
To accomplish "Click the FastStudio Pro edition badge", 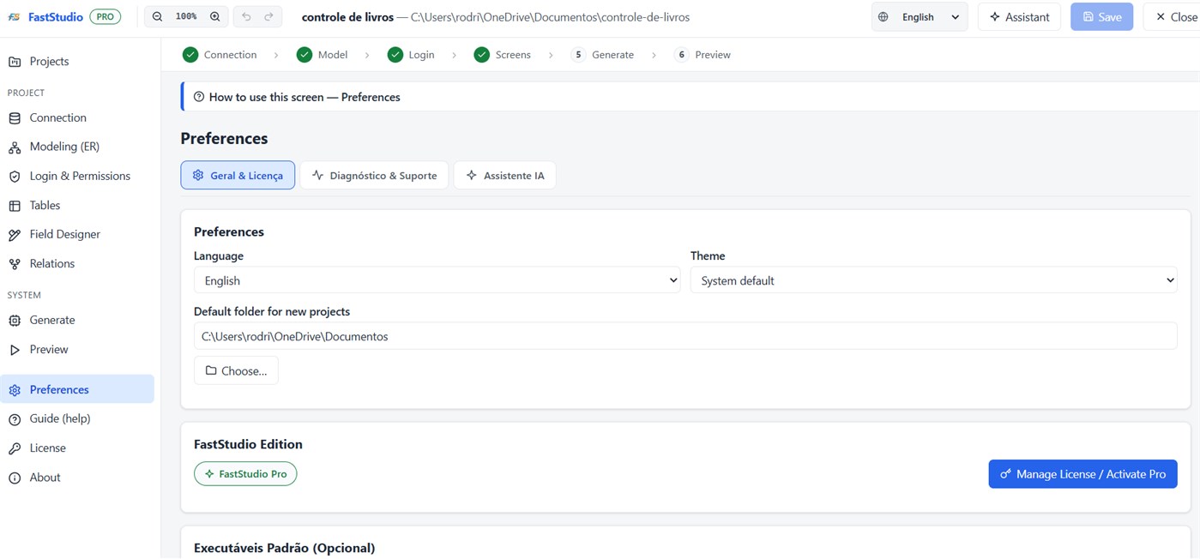I will (245, 473).
